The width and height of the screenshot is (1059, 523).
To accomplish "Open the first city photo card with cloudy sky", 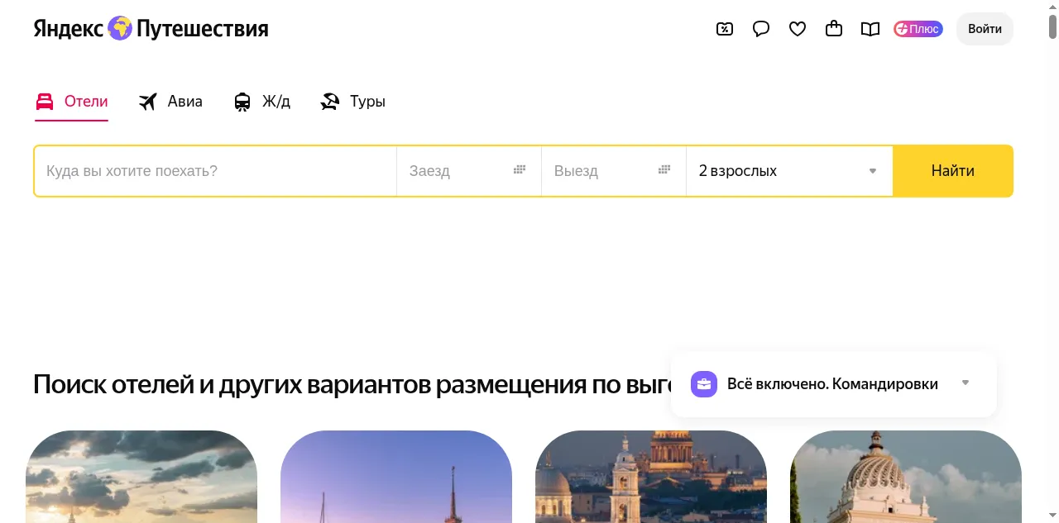I will click(141, 477).
